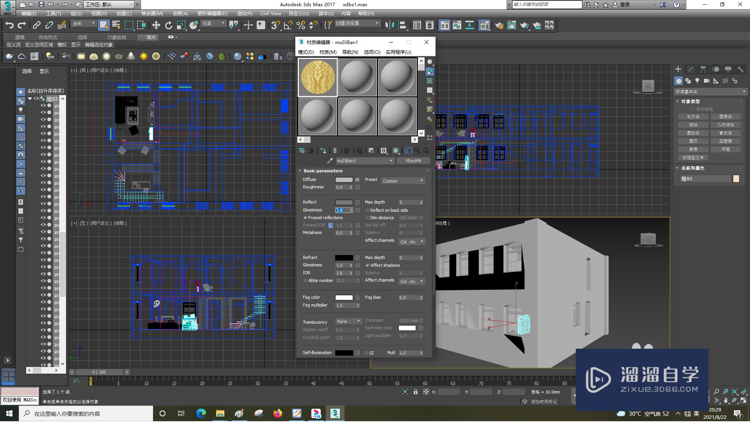The image size is (750, 422).
Task: Select the Rotate tool in the main toolbar
Action: [168, 25]
